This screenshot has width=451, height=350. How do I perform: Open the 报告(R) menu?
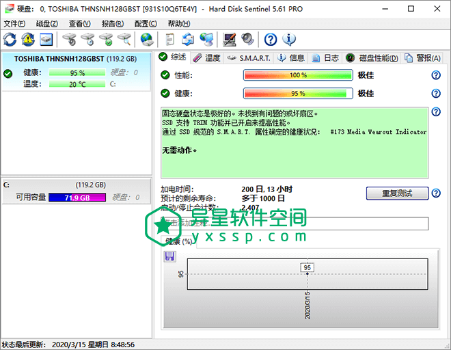coord(113,24)
